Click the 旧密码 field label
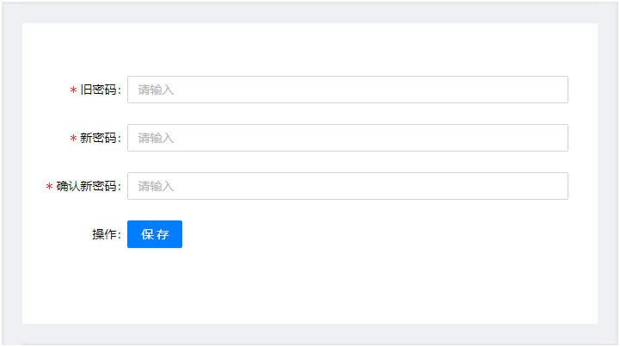The width and height of the screenshot is (620, 347). 100,90
